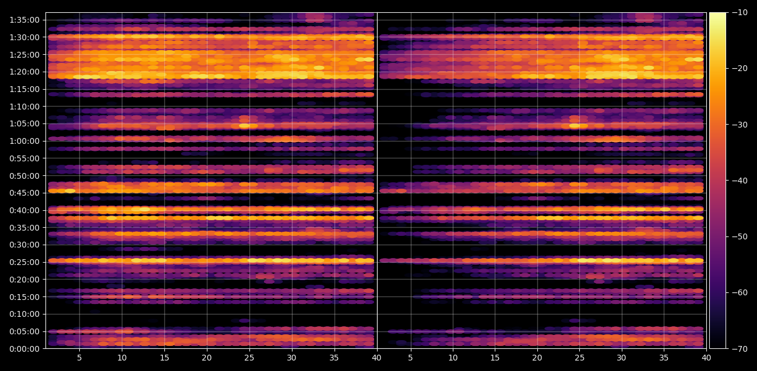Select the 1:05:00 time label
This screenshot has height=371, width=757.
tap(24, 123)
